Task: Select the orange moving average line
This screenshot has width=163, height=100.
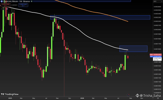Action: point(92,12)
